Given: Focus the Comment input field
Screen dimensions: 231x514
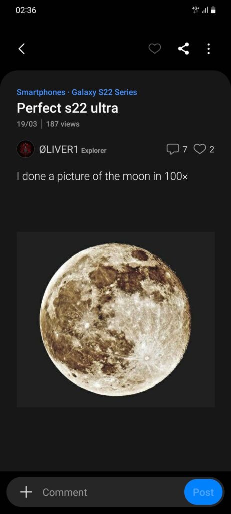Looking at the screenshot, I should (x=111, y=492).
